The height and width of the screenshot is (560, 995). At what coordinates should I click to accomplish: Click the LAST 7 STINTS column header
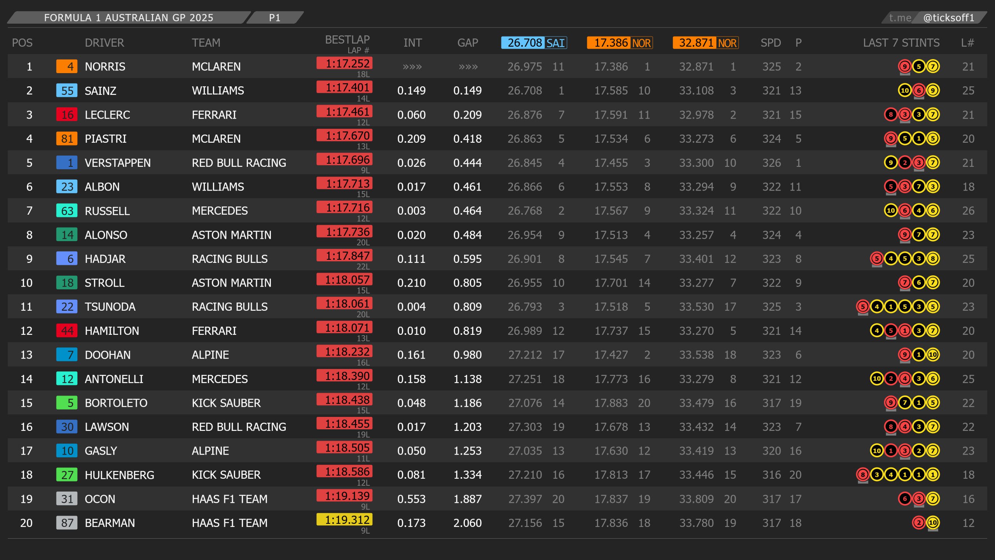pos(901,43)
